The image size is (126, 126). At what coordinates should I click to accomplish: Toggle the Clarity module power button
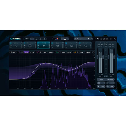point(52,43)
